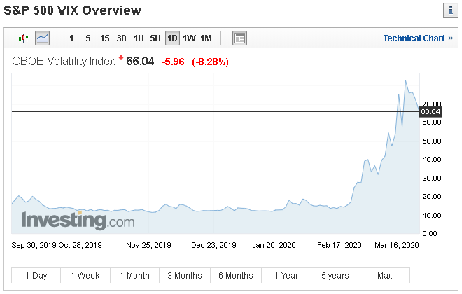462x294 pixels.
Task: Show the 1 Year range
Action: click(286, 276)
